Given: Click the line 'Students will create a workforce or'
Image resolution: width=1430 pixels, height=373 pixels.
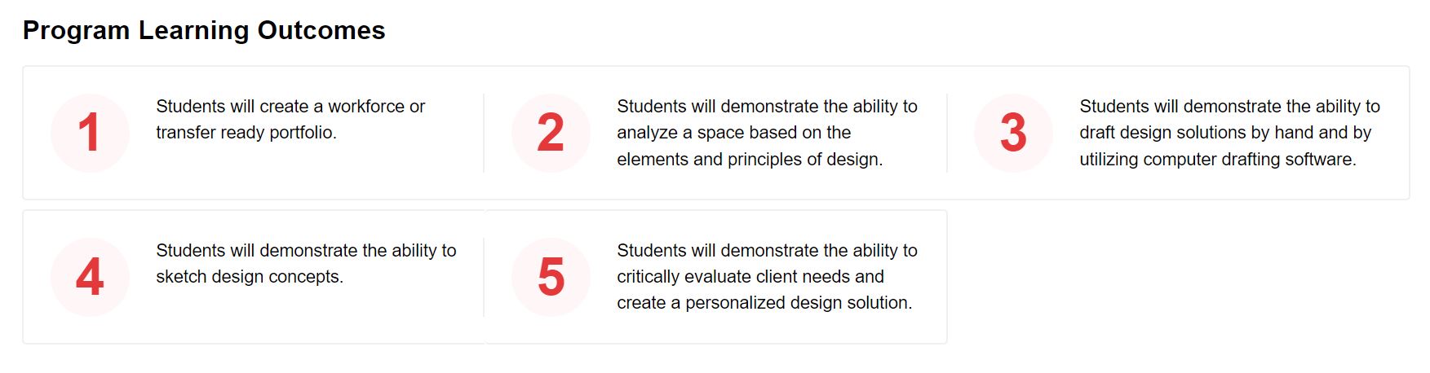Looking at the screenshot, I should (x=290, y=107).
